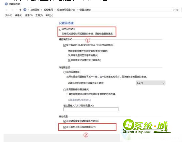Expand the arrow after 轻松使用 breadcrumb

[55, 10]
